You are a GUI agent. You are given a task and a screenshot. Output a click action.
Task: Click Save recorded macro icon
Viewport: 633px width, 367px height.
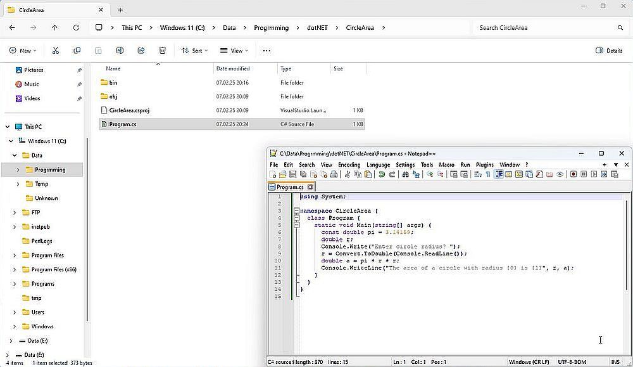click(615, 174)
